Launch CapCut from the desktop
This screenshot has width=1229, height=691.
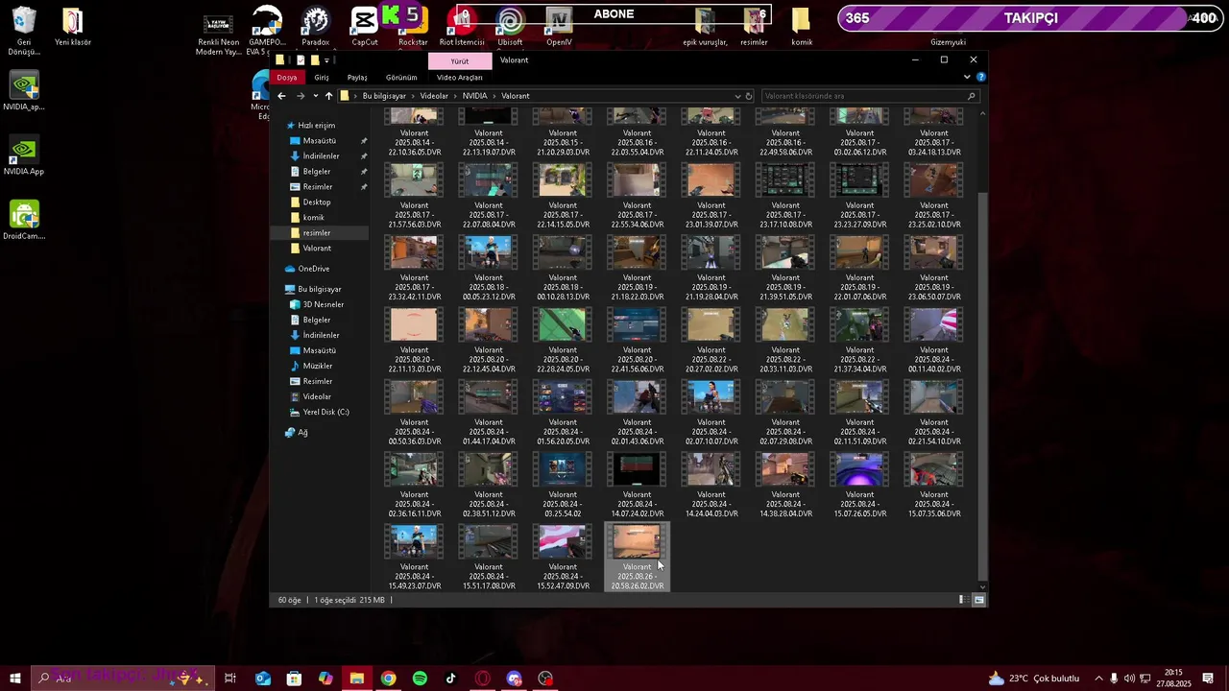pyautogui.click(x=365, y=26)
